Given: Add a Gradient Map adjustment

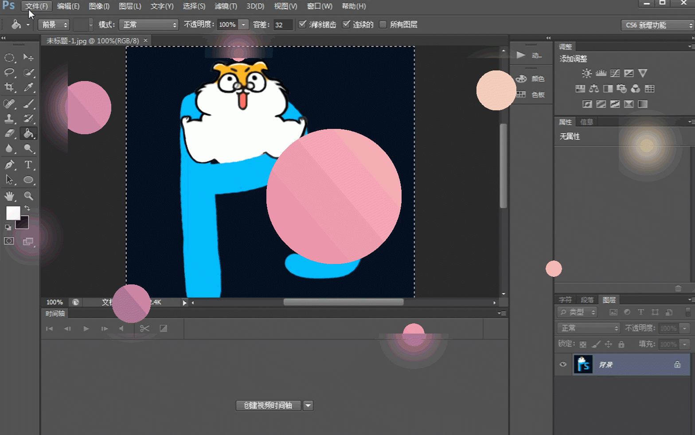Looking at the screenshot, I should (x=643, y=104).
